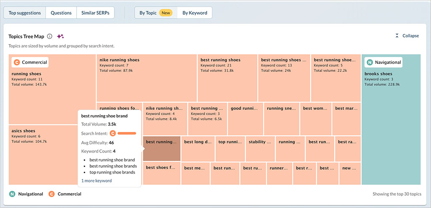Select the 'top runni...' topic tile
This screenshot has width=431, height=208.
coord(230,148)
